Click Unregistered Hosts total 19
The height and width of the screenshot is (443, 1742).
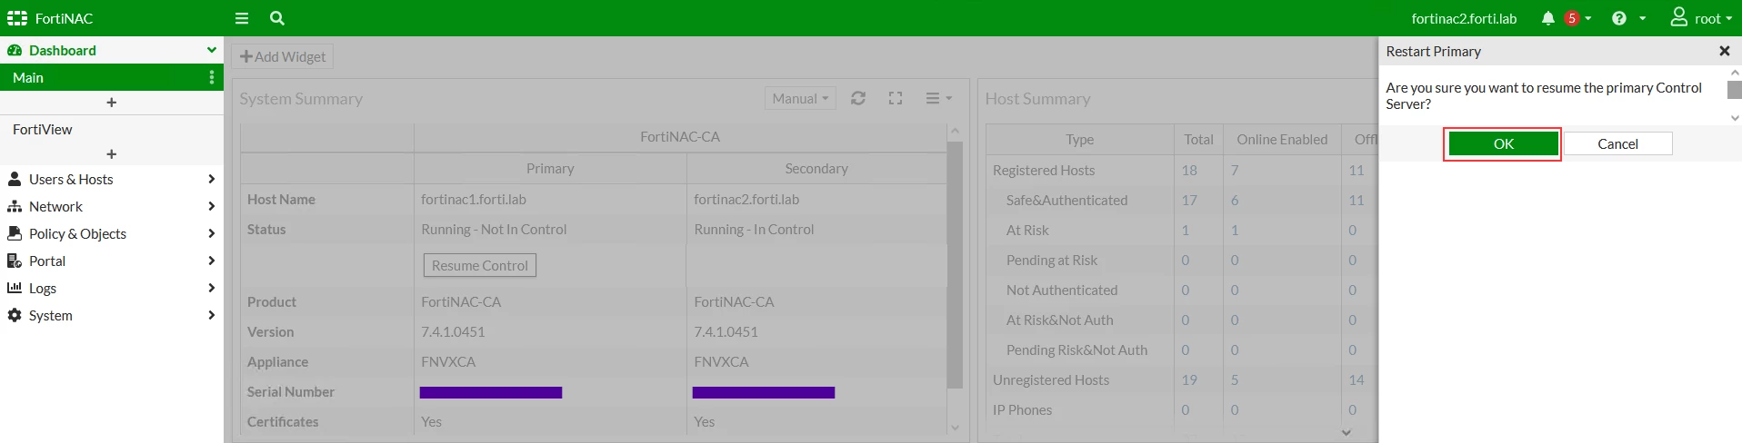(x=1189, y=379)
